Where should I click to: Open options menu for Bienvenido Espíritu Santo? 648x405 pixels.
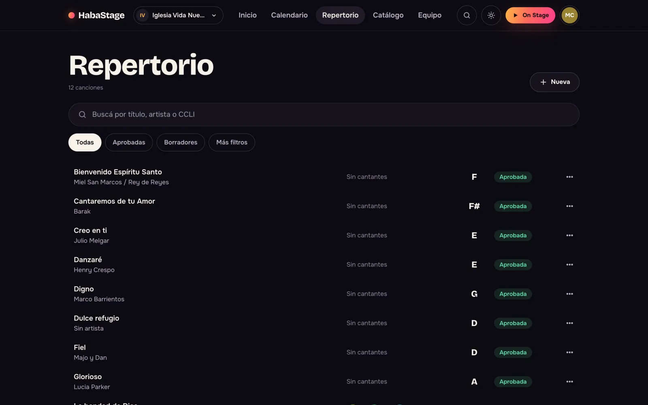coord(569,177)
